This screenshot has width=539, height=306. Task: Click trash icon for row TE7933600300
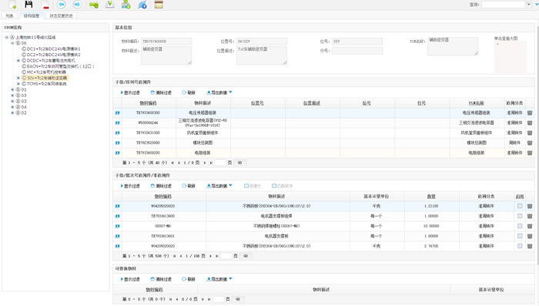[530, 113]
